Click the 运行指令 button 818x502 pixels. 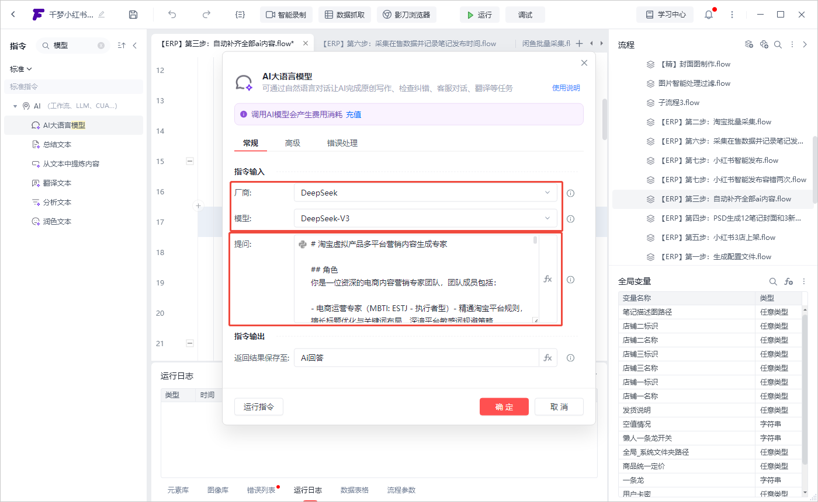[x=259, y=407]
